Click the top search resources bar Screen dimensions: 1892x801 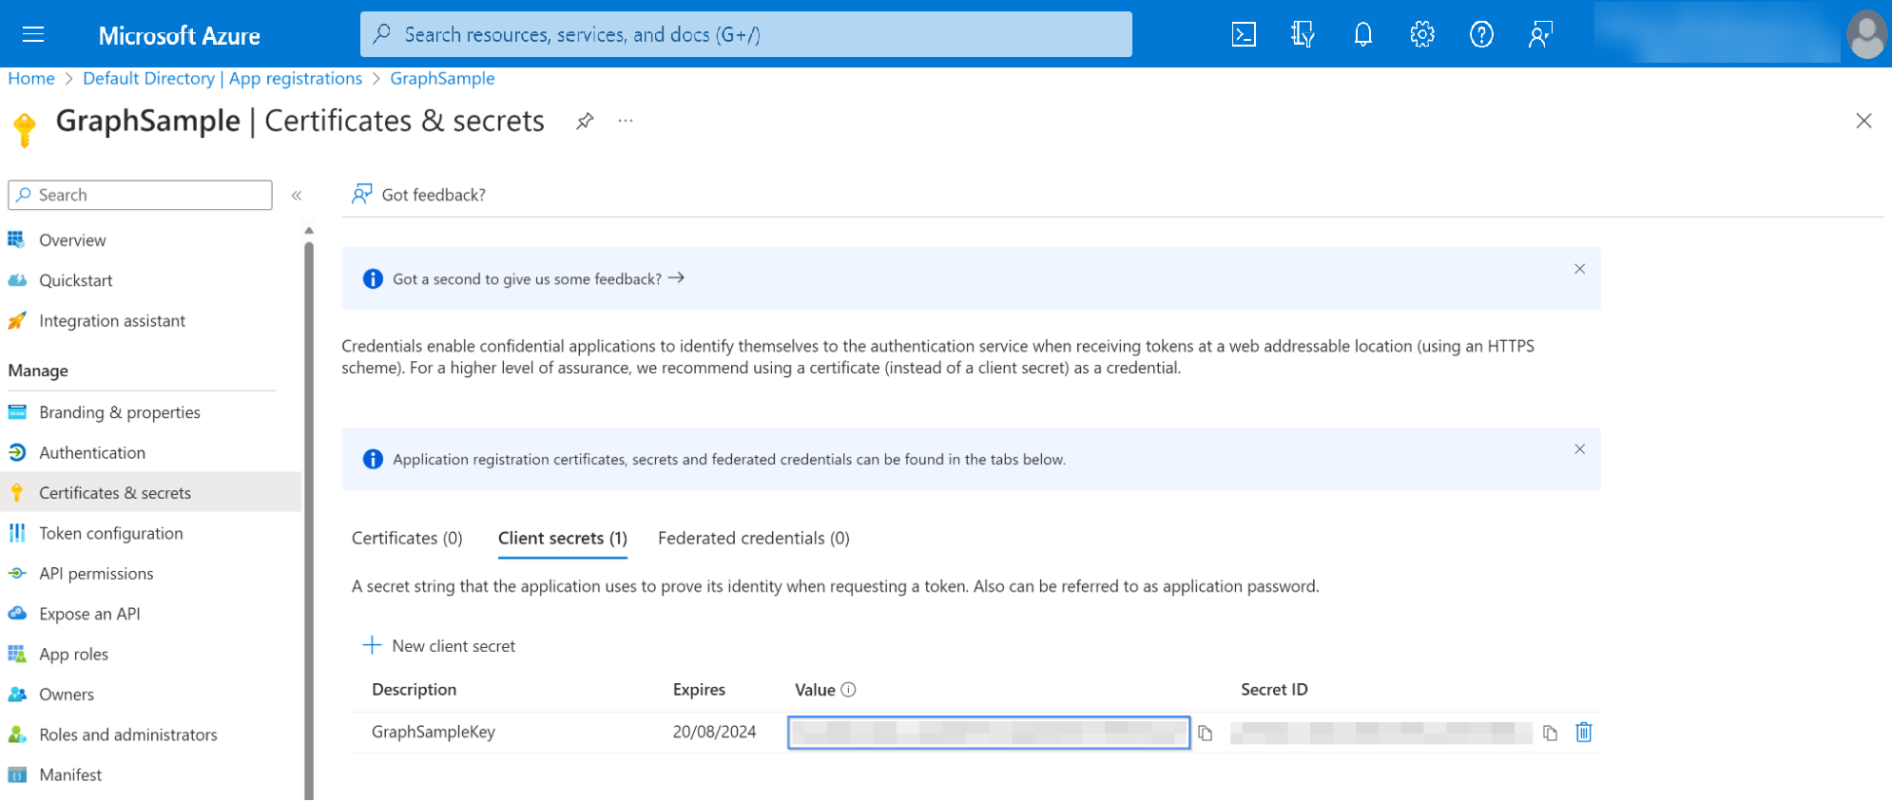[745, 35]
